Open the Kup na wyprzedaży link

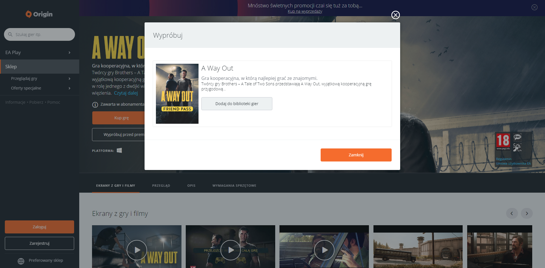(305, 12)
